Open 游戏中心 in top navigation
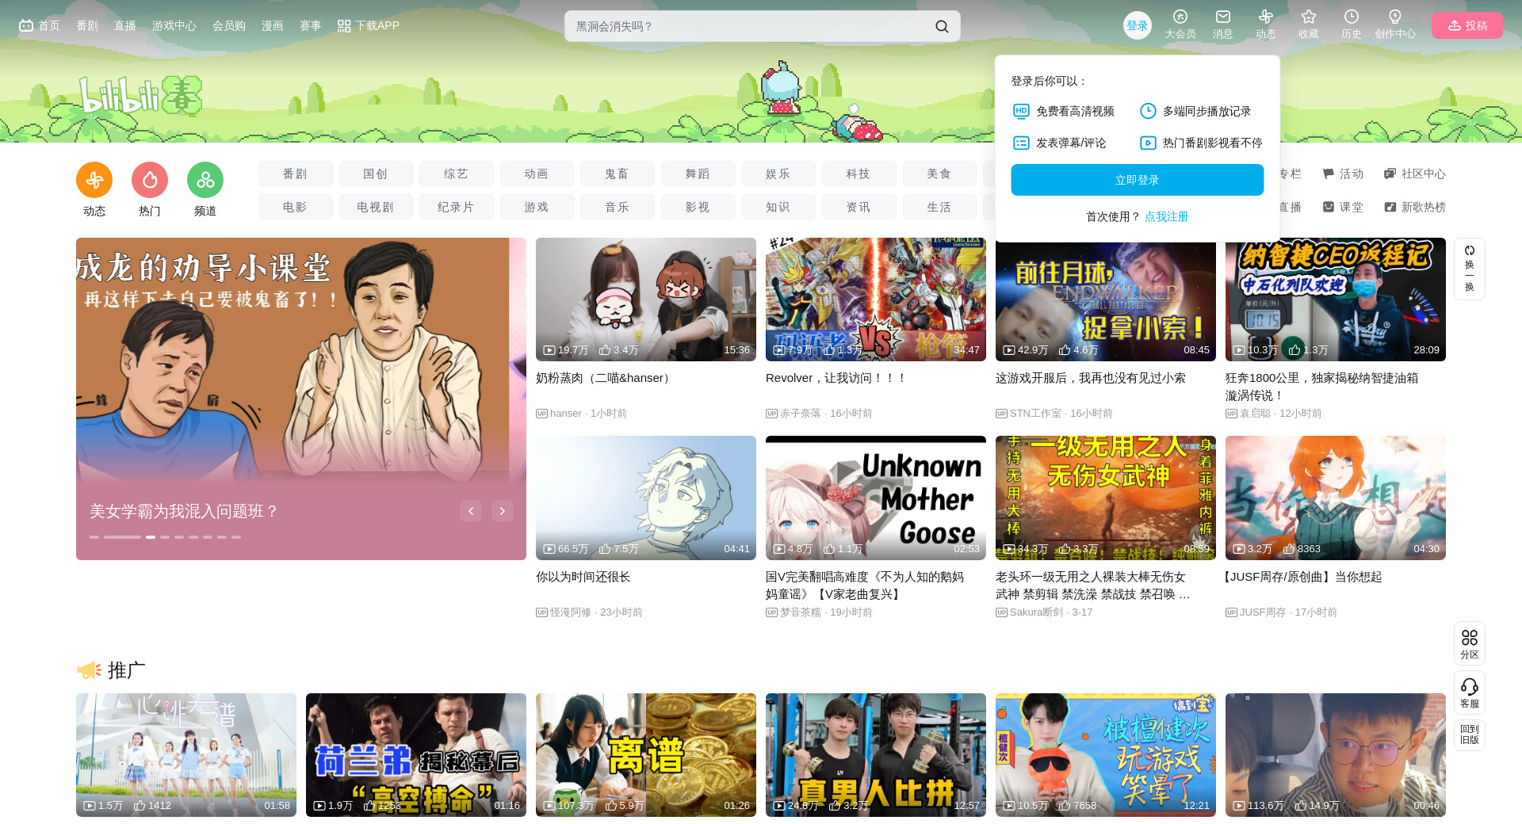 174,25
